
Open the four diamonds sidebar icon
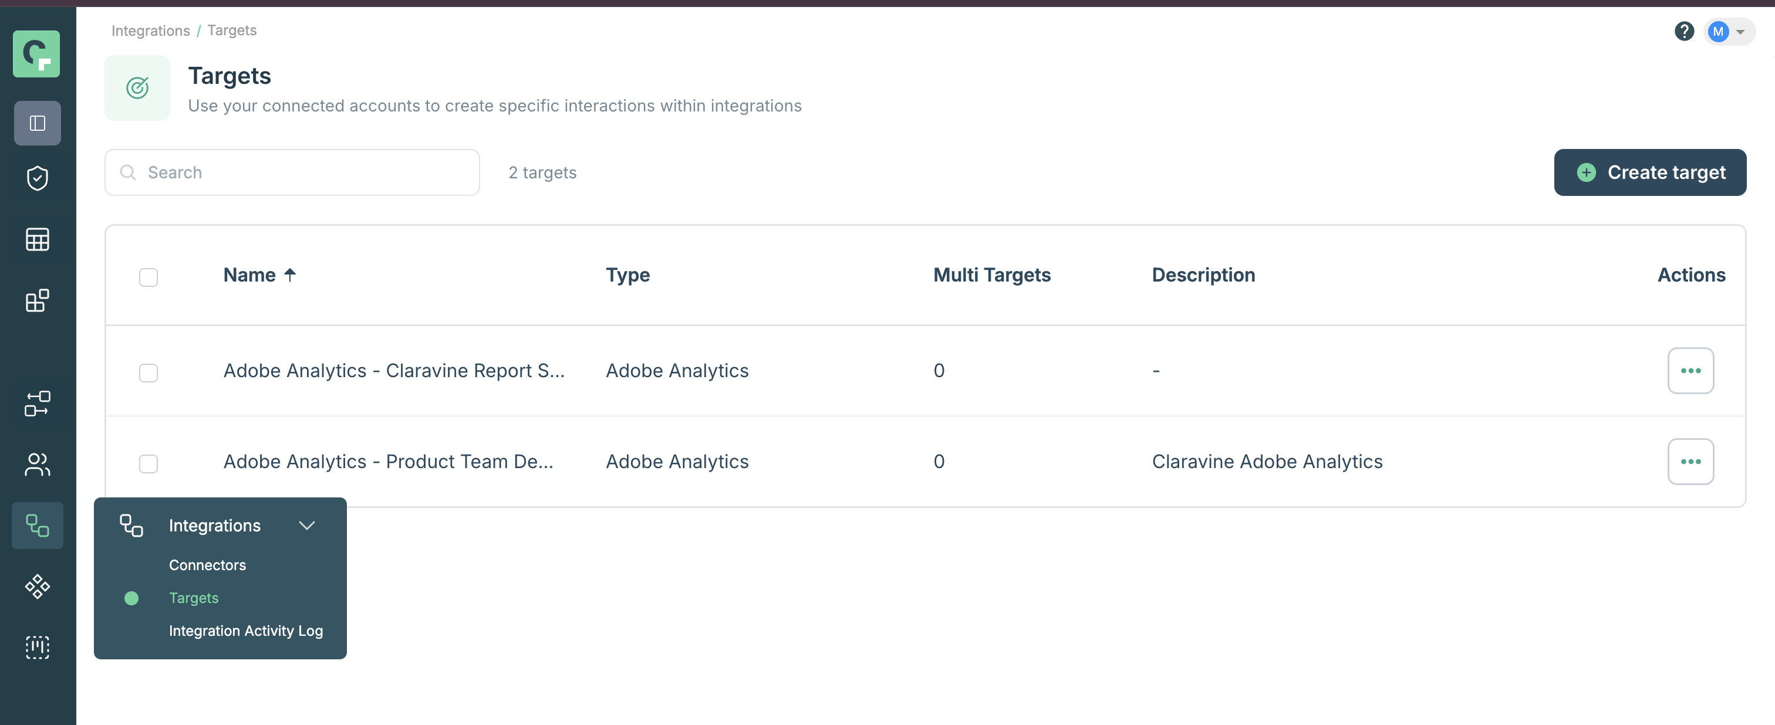tap(37, 587)
